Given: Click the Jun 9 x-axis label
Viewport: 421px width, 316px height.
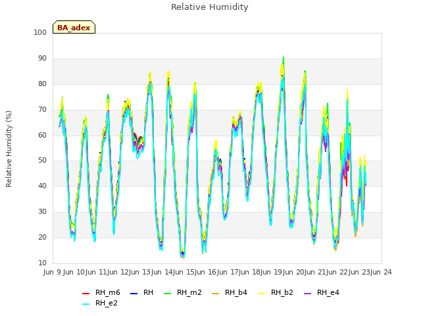Looking at the screenshot, I should click(x=53, y=272).
